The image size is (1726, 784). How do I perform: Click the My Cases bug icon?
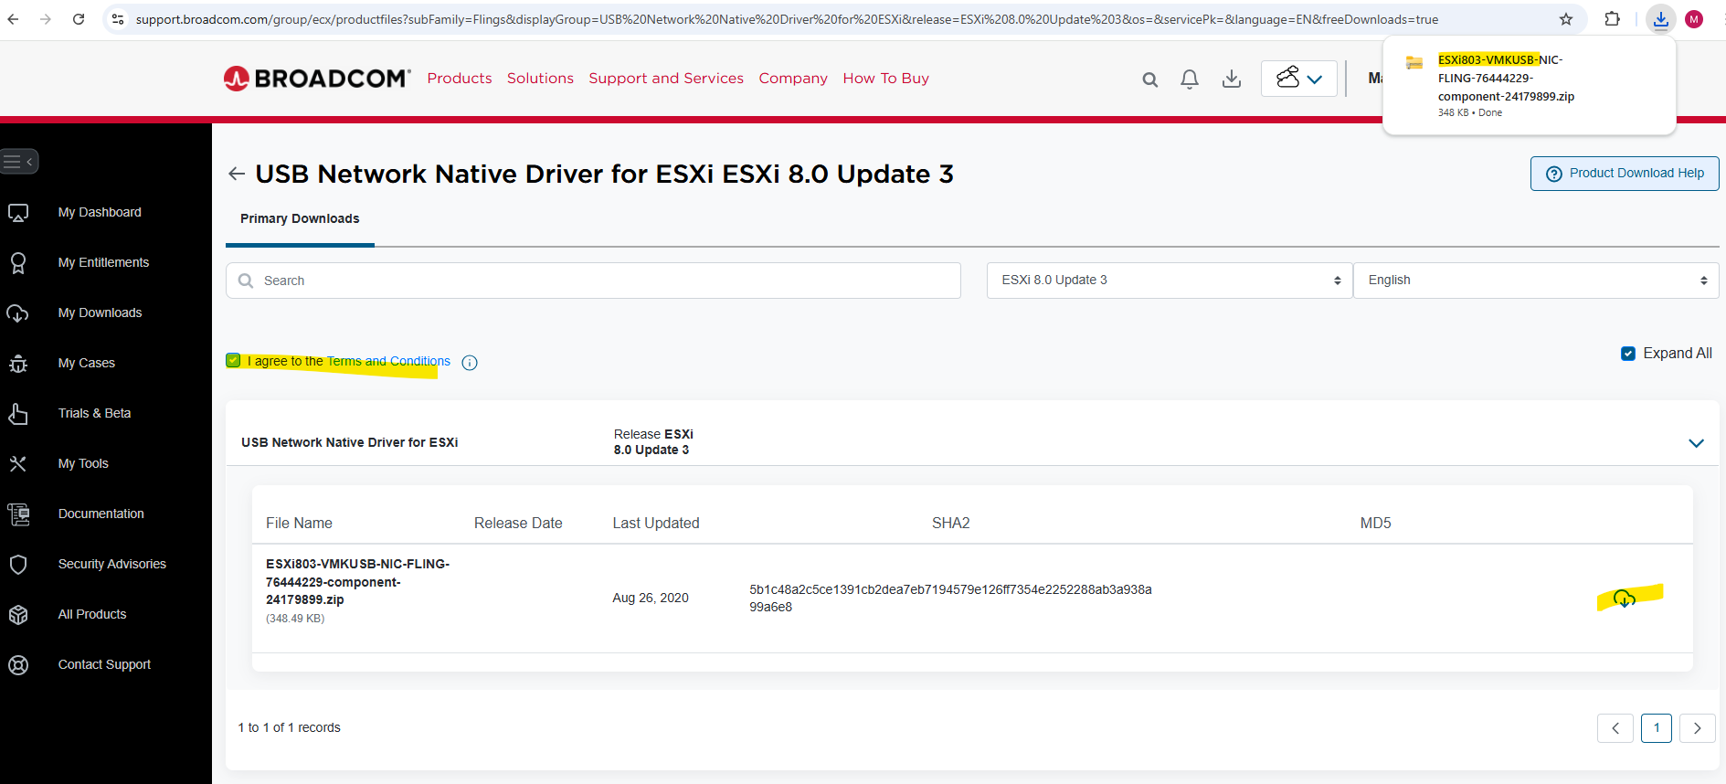click(x=18, y=364)
